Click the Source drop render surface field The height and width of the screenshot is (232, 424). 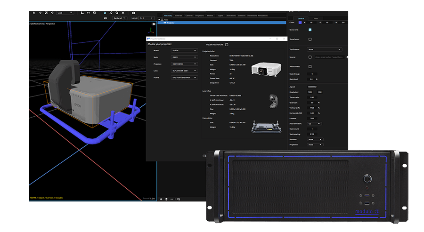329,57
